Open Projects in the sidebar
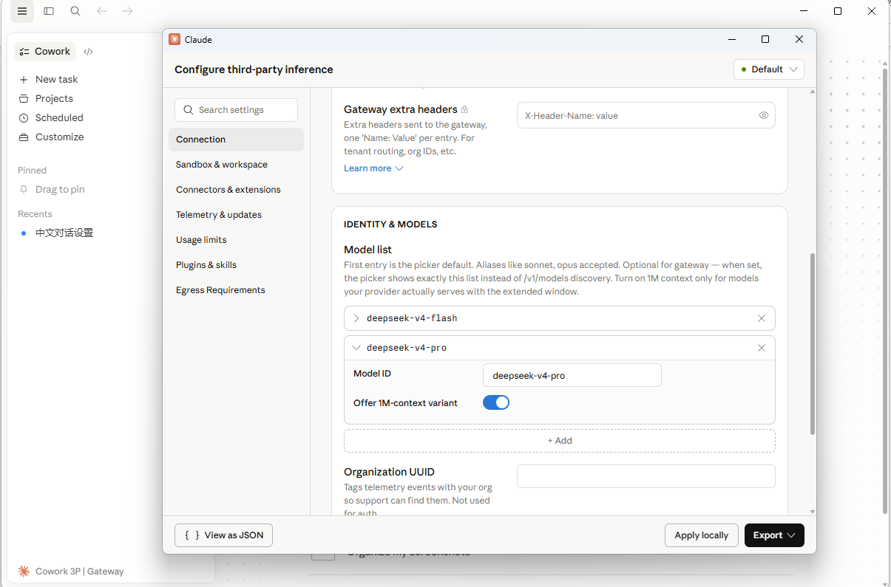This screenshot has height=587, width=891. click(46, 98)
